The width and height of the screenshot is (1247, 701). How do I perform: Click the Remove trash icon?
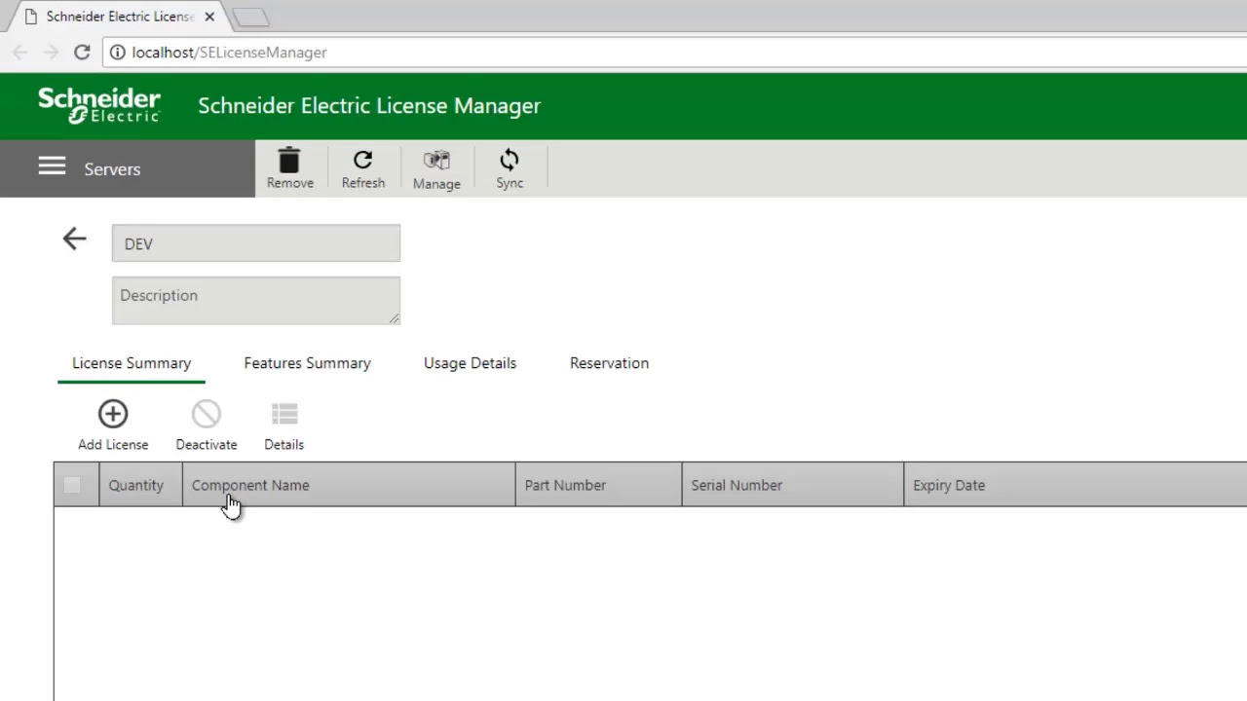[289, 160]
